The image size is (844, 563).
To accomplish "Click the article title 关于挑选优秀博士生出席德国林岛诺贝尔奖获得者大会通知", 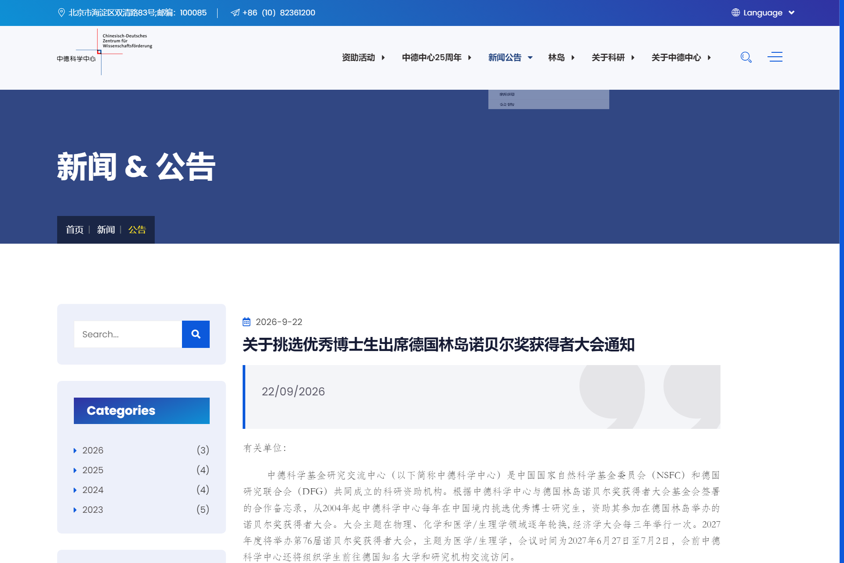I will pyautogui.click(x=438, y=344).
